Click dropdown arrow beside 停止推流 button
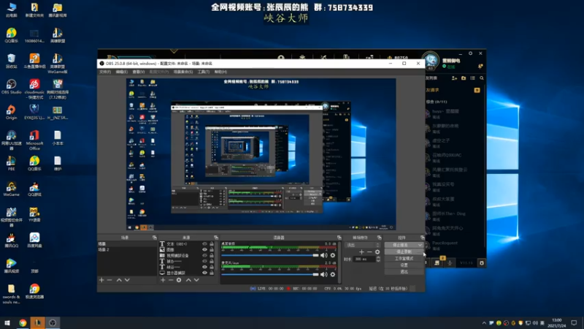The image size is (584, 329). pyautogui.click(x=420, y=245)
